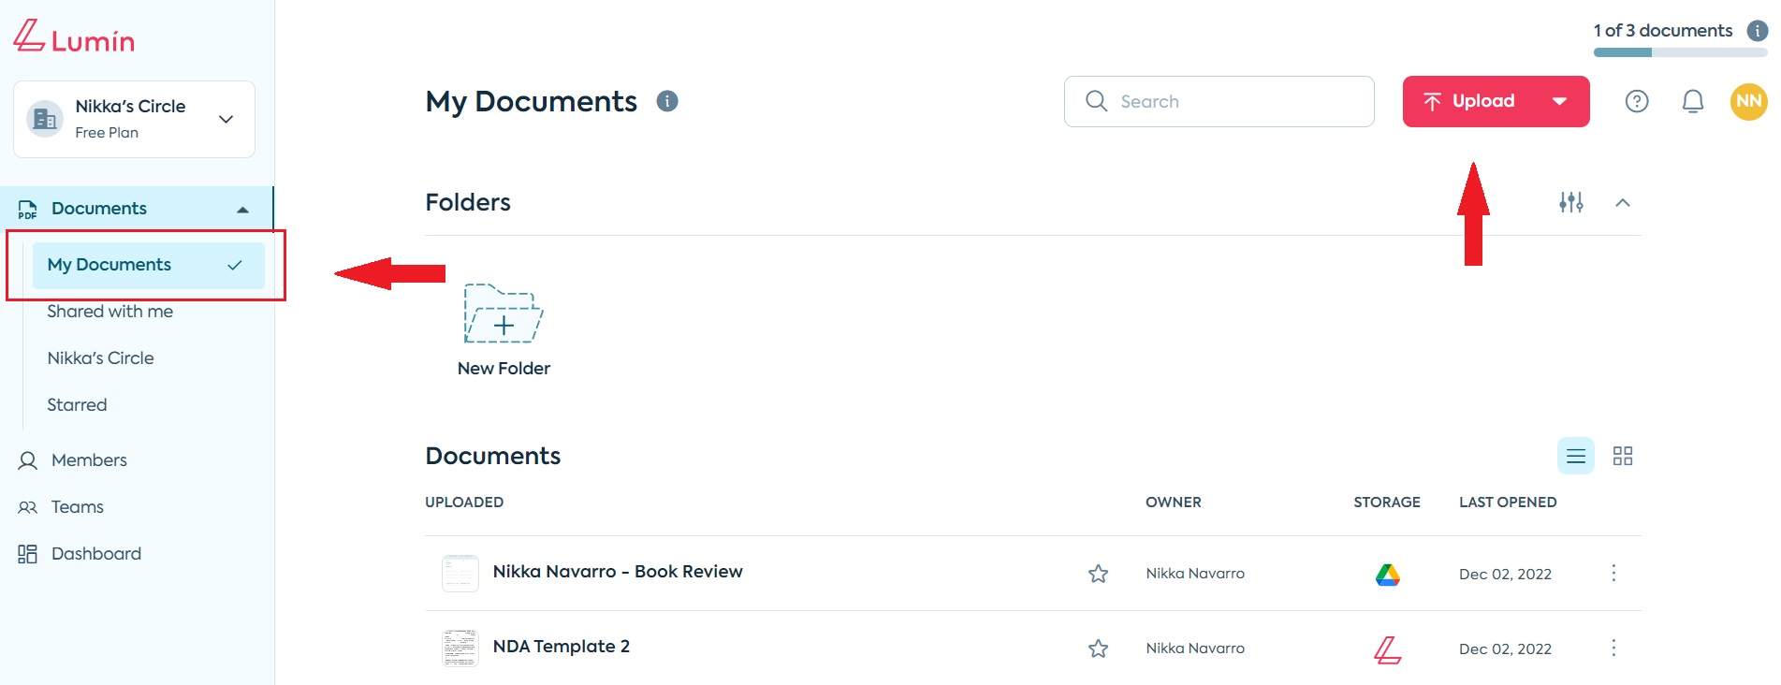Switch to grid view layout
Image resolution: width=1781 pixels, height=685 pixels.
(x=1622, y=456)
